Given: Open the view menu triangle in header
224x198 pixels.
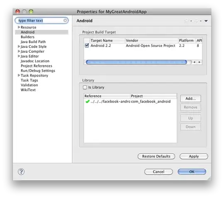Looking at the screenshot, I should point(206,21).
